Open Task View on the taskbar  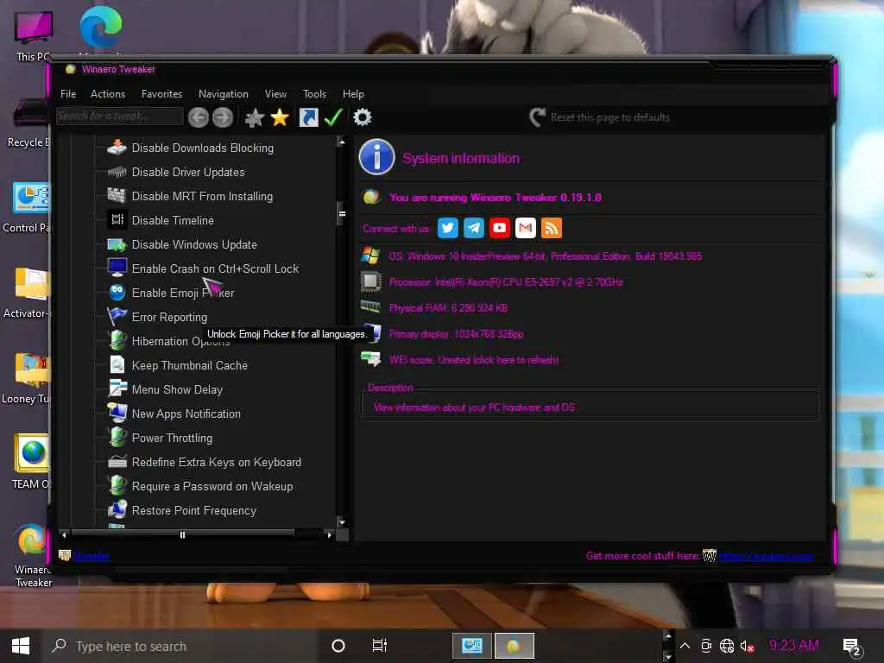pos(380,646)
